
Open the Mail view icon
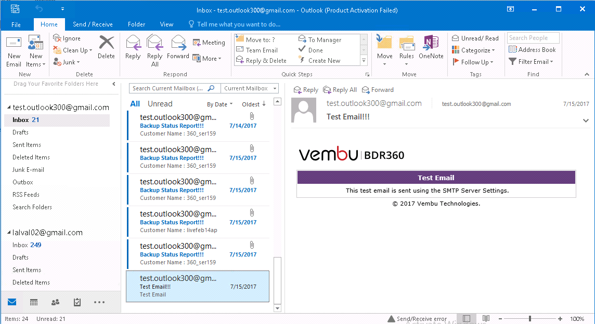click(x=12, y=302)
